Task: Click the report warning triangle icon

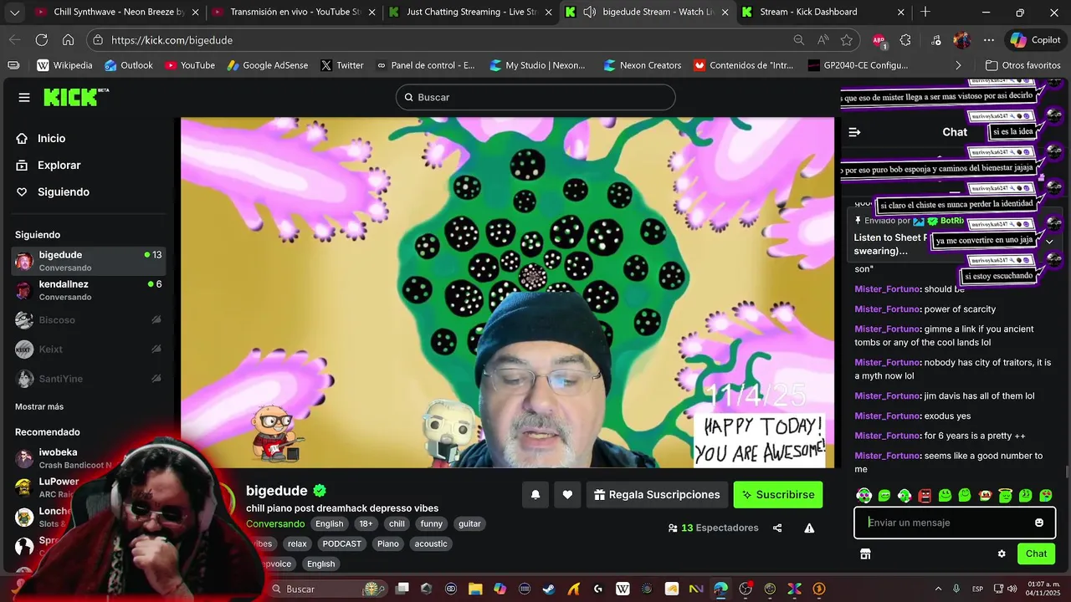Action: tap(809, 528)
